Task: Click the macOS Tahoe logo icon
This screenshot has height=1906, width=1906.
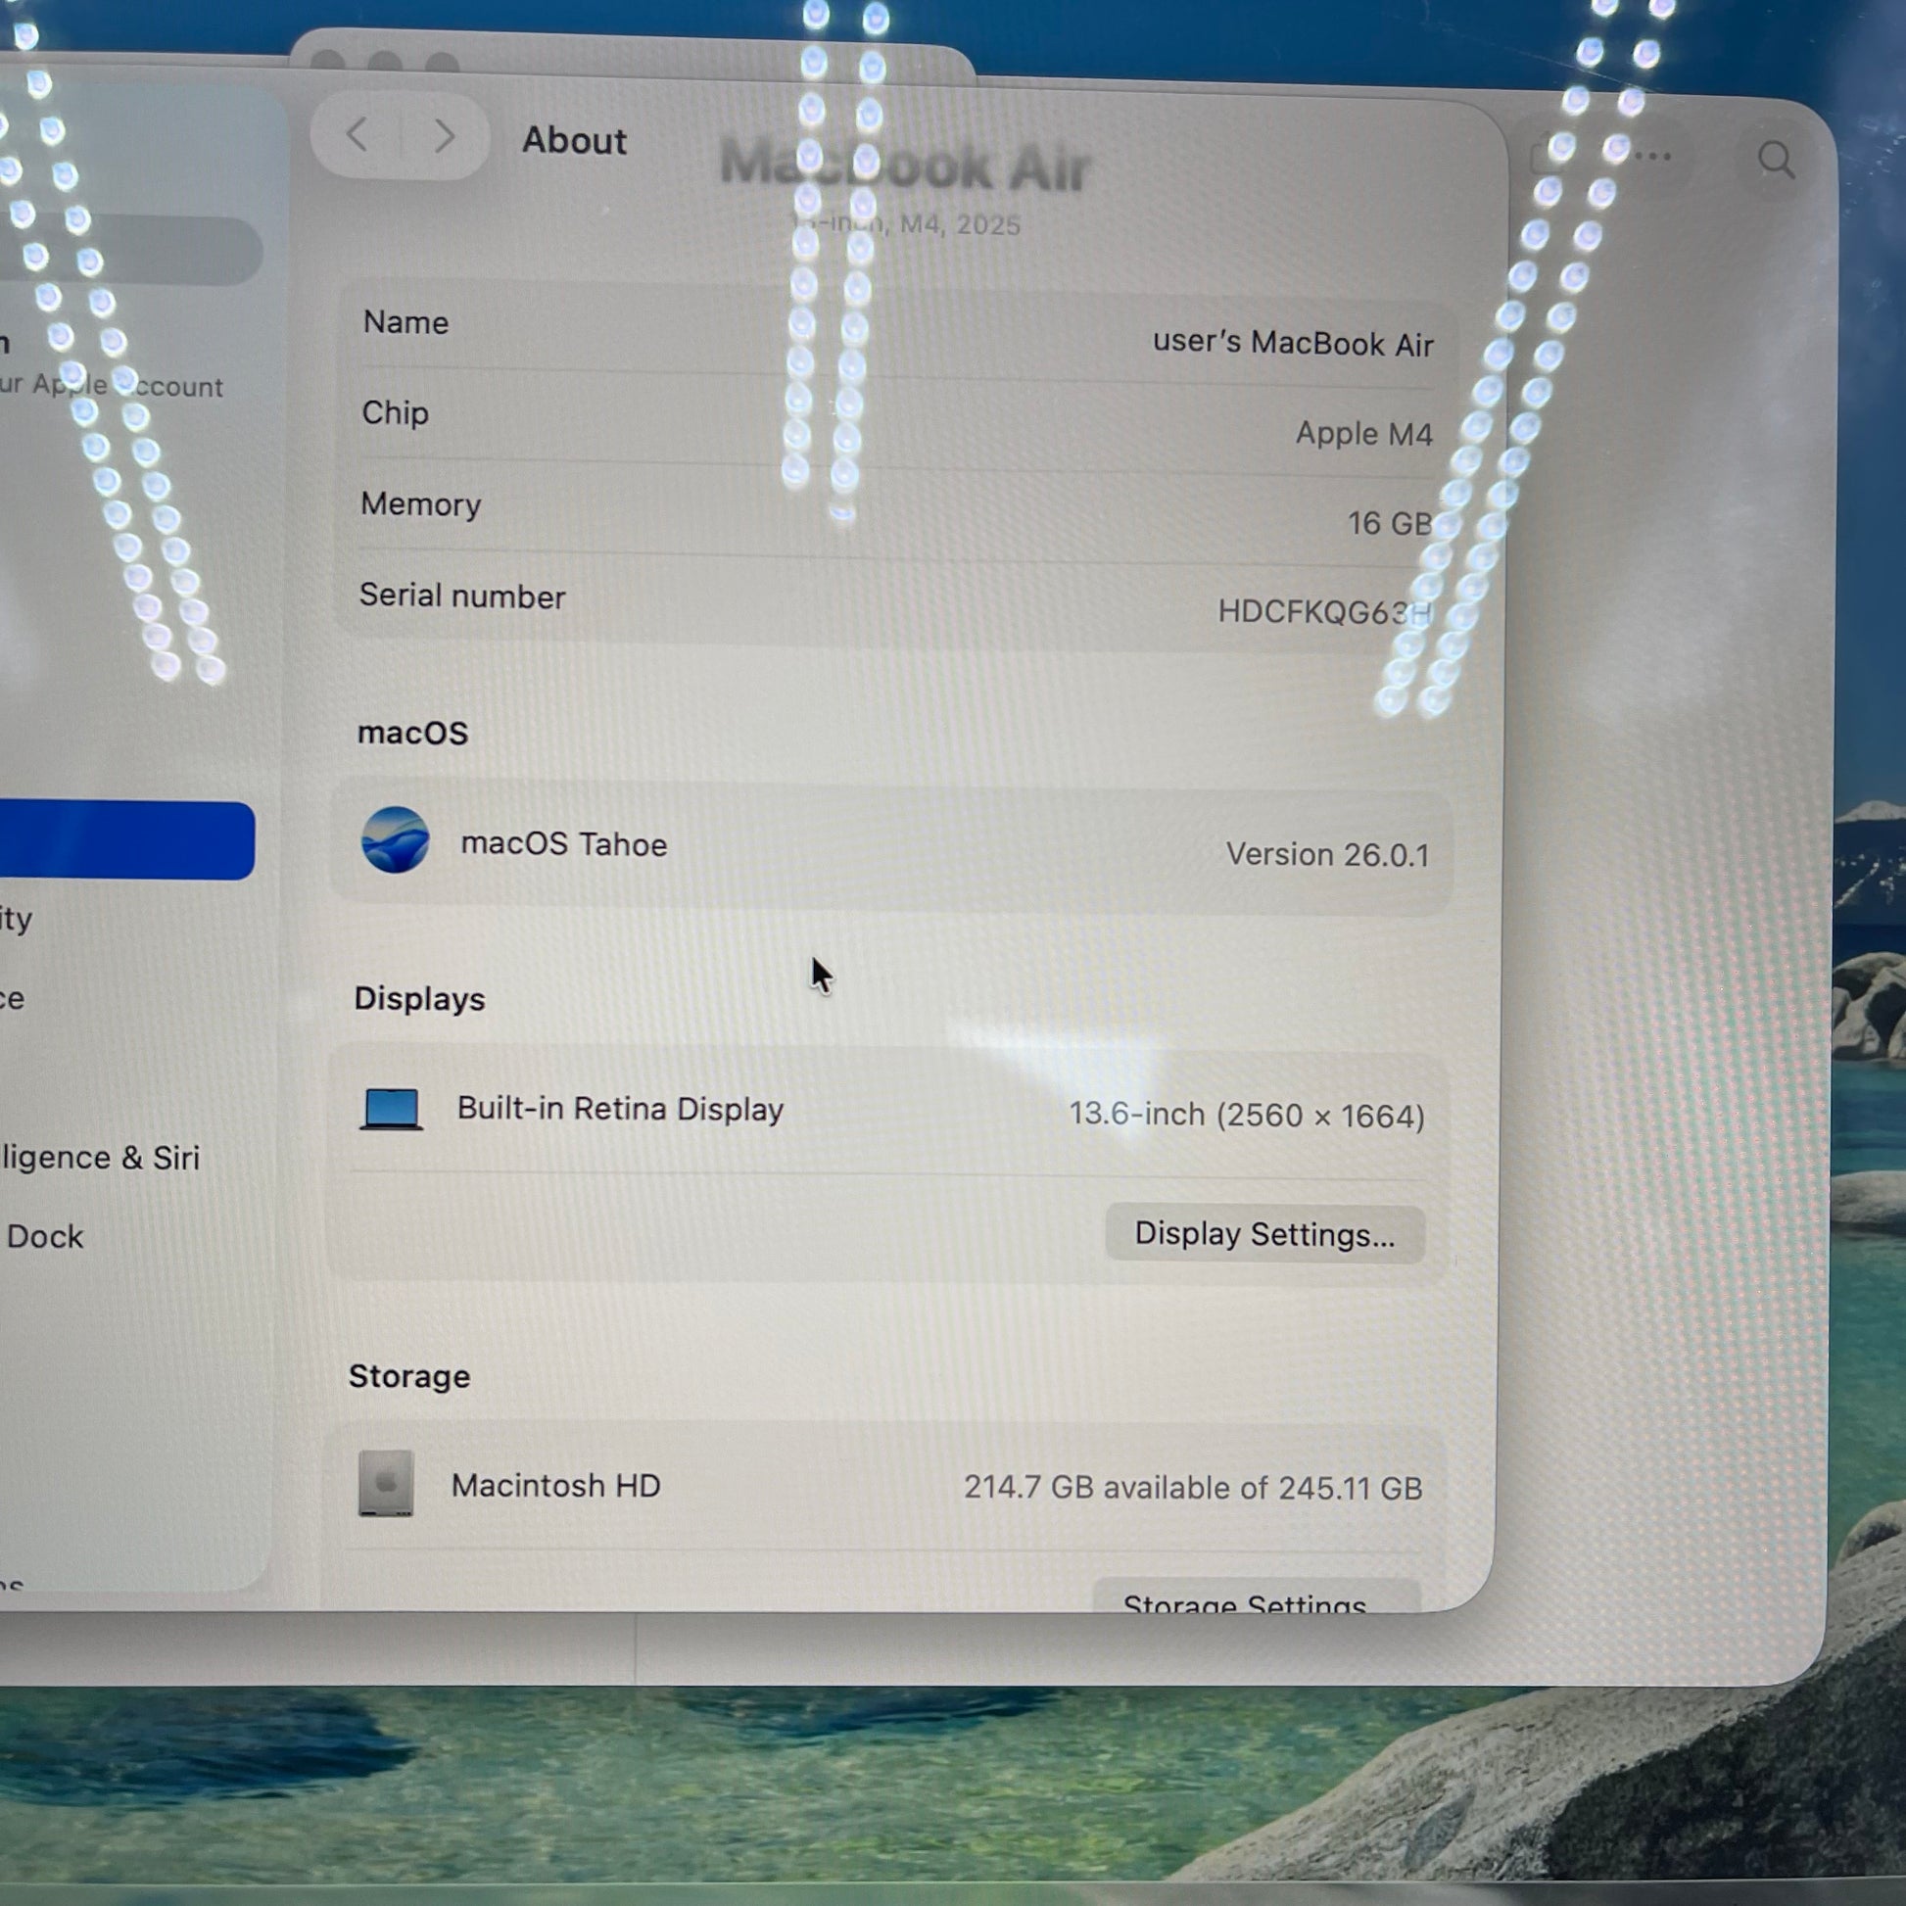Action: 395,839
